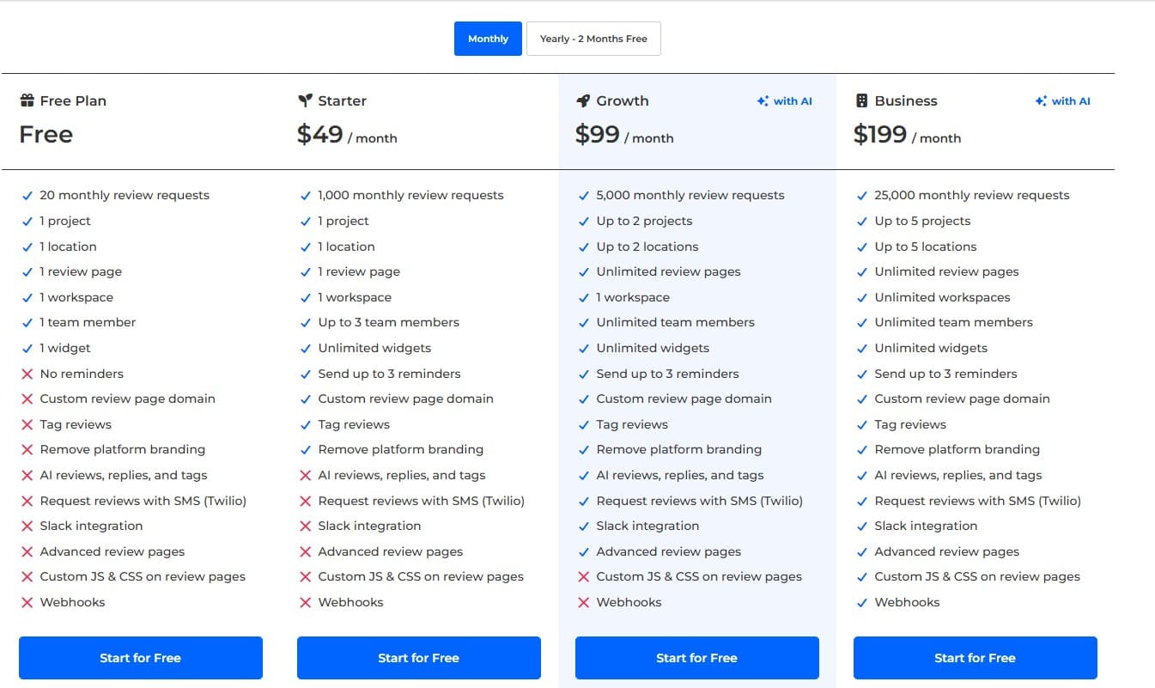Start for Free on the Business plan
This screenshot has height=688, width=1155.
click(x=975, y=658)
